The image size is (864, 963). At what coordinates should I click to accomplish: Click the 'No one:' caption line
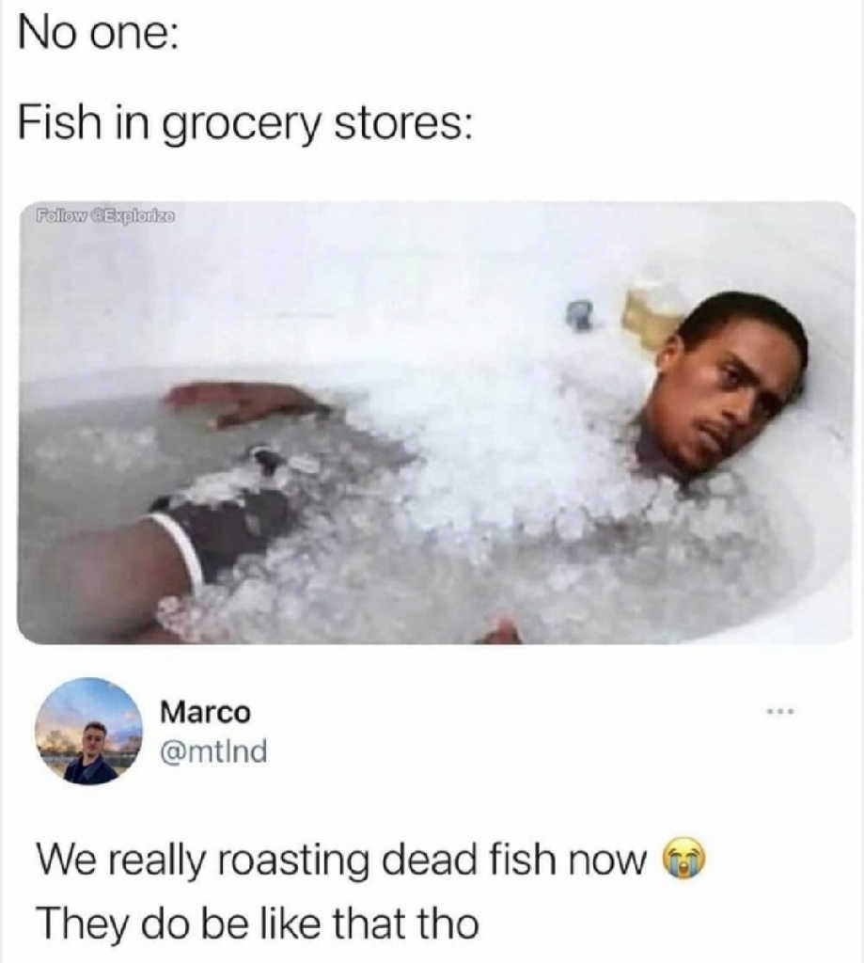[99, 35]
